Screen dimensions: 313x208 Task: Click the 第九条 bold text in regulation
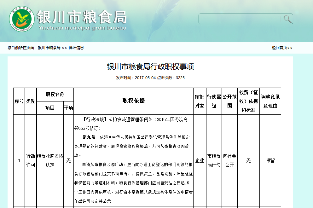point(89,137)
